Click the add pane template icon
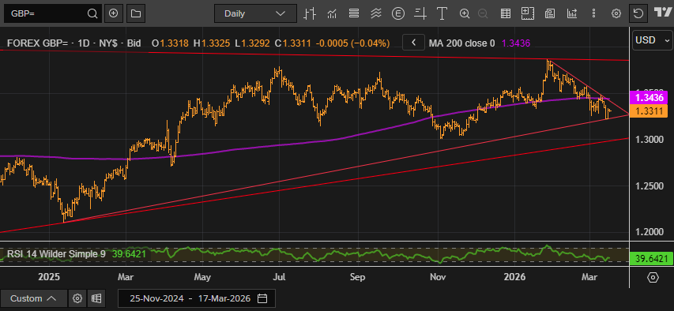This screenshot has width=674, height=311. (x=527, y=13)
